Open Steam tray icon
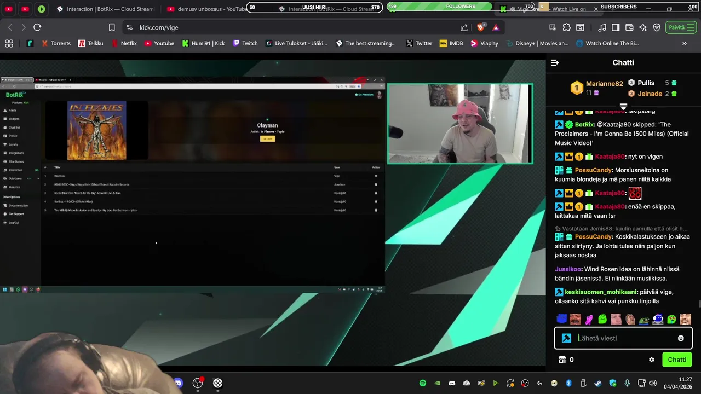701x394 pixels. pos(597,383)
